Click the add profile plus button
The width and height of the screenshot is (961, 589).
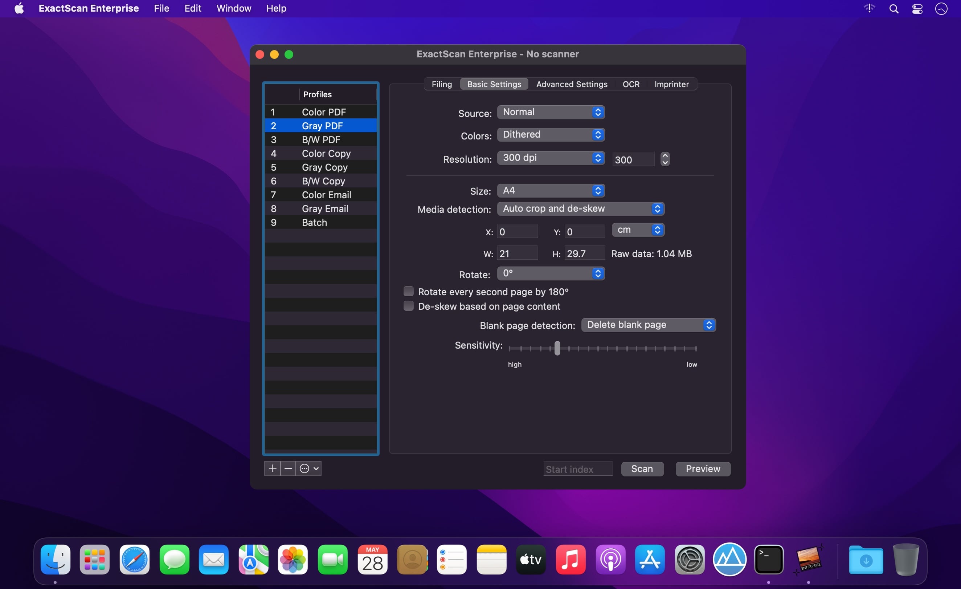[272, 468]
